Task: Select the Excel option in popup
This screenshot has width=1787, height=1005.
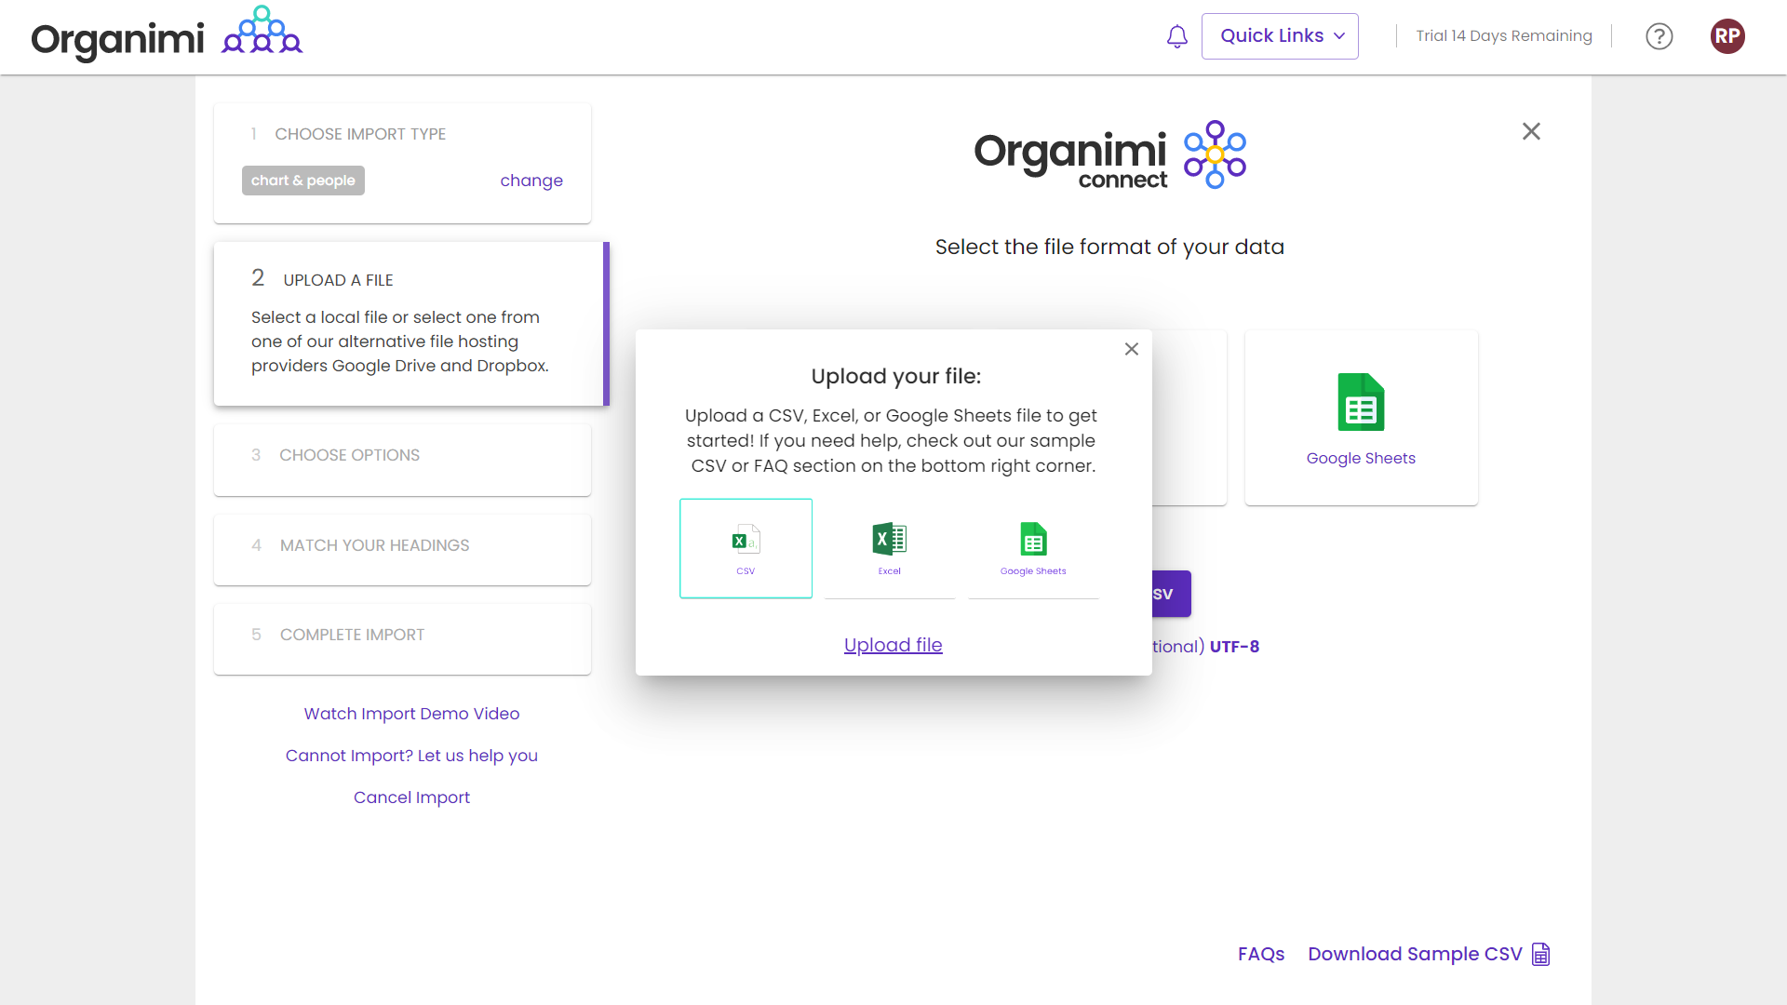Action: point(890,548)
